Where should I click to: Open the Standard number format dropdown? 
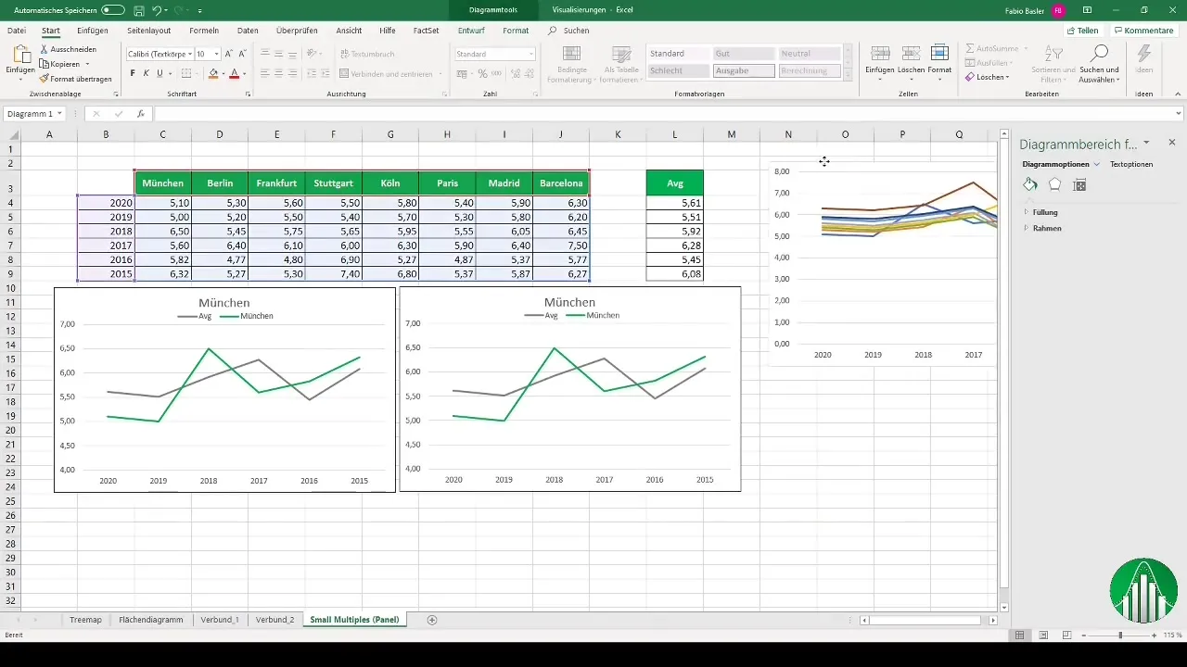(531, 54)
